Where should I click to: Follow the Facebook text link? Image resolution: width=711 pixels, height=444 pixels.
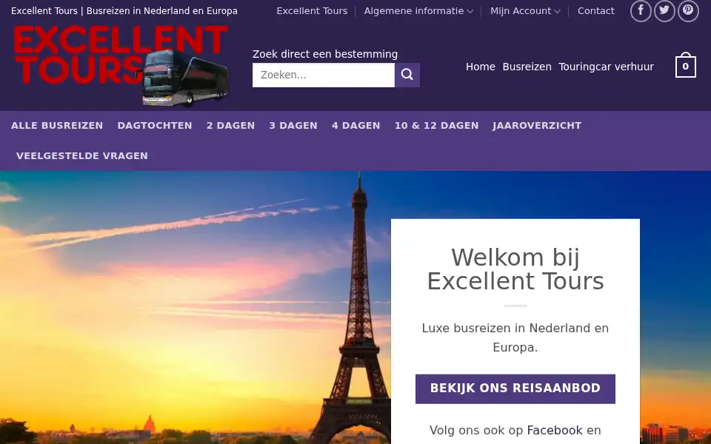point(554,430)
